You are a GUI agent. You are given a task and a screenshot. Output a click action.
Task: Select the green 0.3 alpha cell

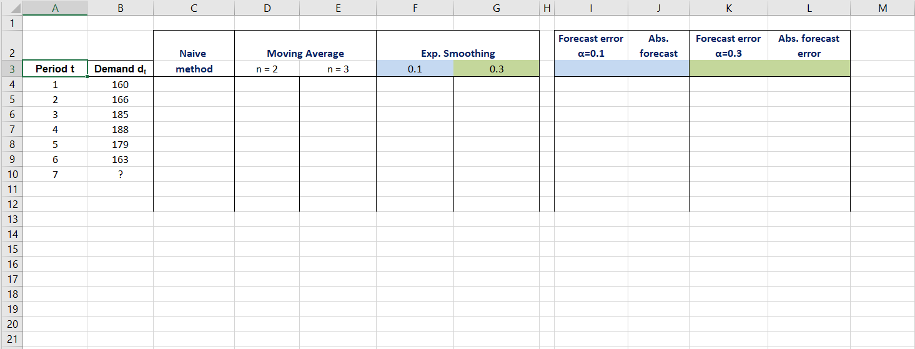[x=497, y=69]
